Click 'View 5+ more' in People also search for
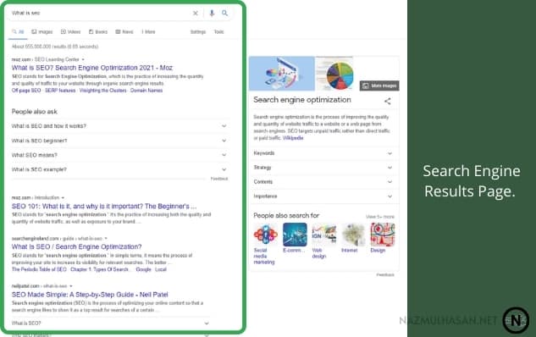 click(x=380, y=217)
